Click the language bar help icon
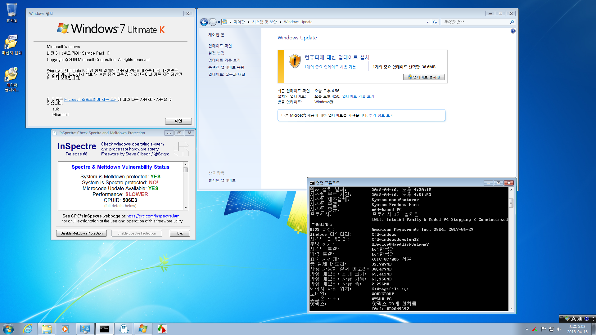The width and height of the screenshot is (596, 335). click(x=586, y=319)
